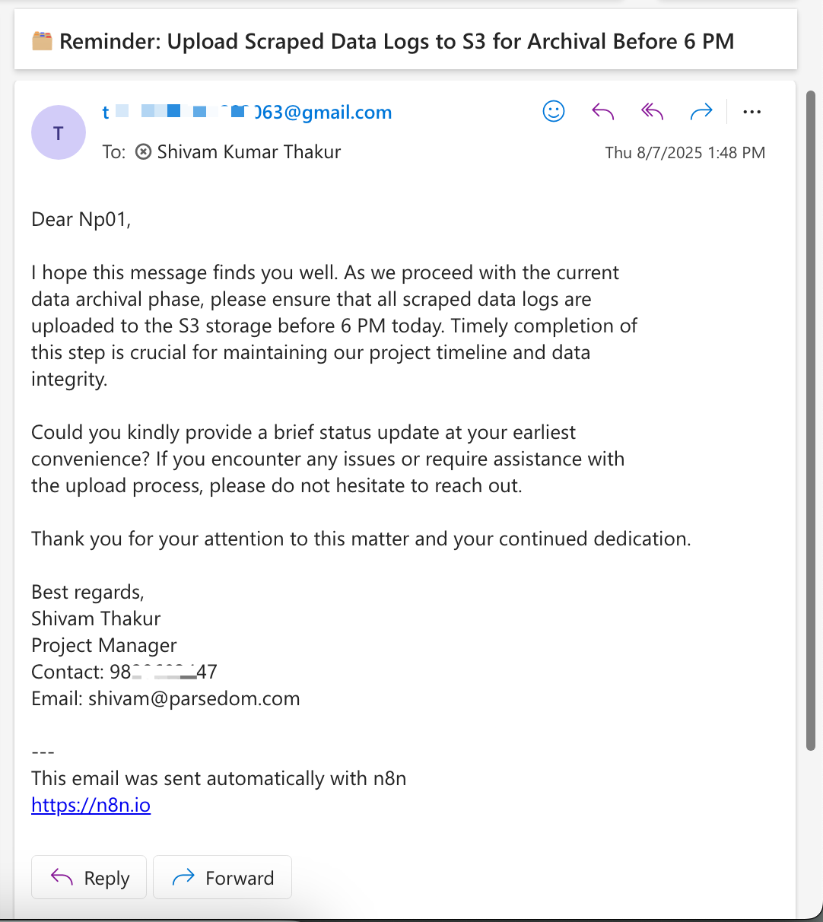React to the email with the smiley icon

(554, 112)
